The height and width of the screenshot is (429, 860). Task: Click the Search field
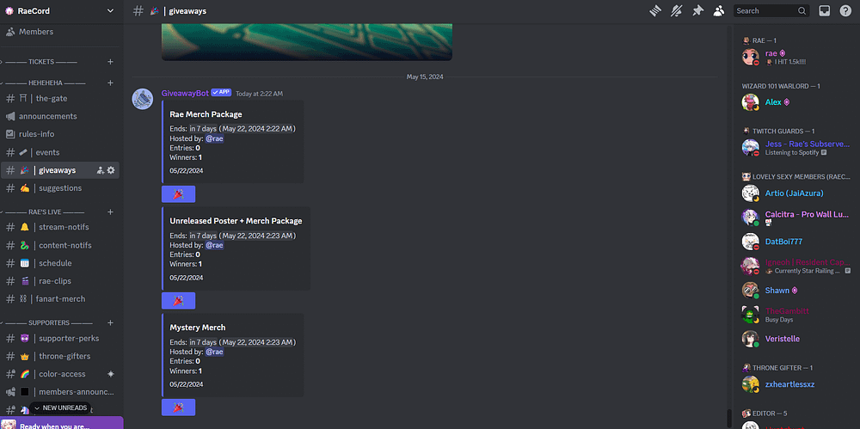pyautogui.click(x=771, y=11)
